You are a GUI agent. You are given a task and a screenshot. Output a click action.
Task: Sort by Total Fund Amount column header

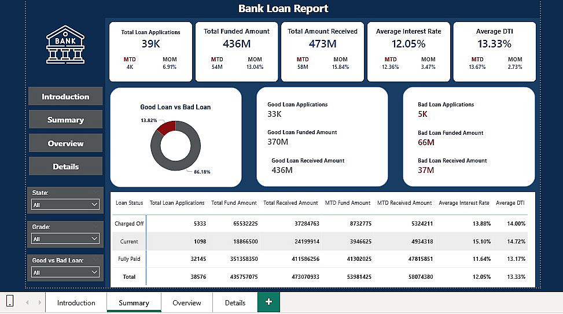click(x=234, y=203)
